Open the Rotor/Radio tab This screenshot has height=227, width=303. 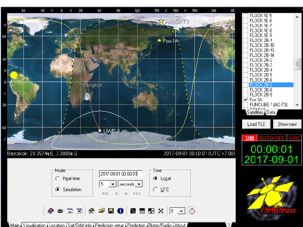point(160,225)
